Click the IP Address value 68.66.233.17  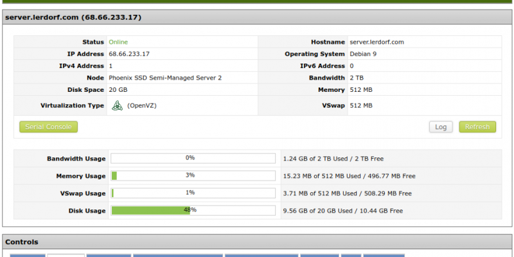129,54
